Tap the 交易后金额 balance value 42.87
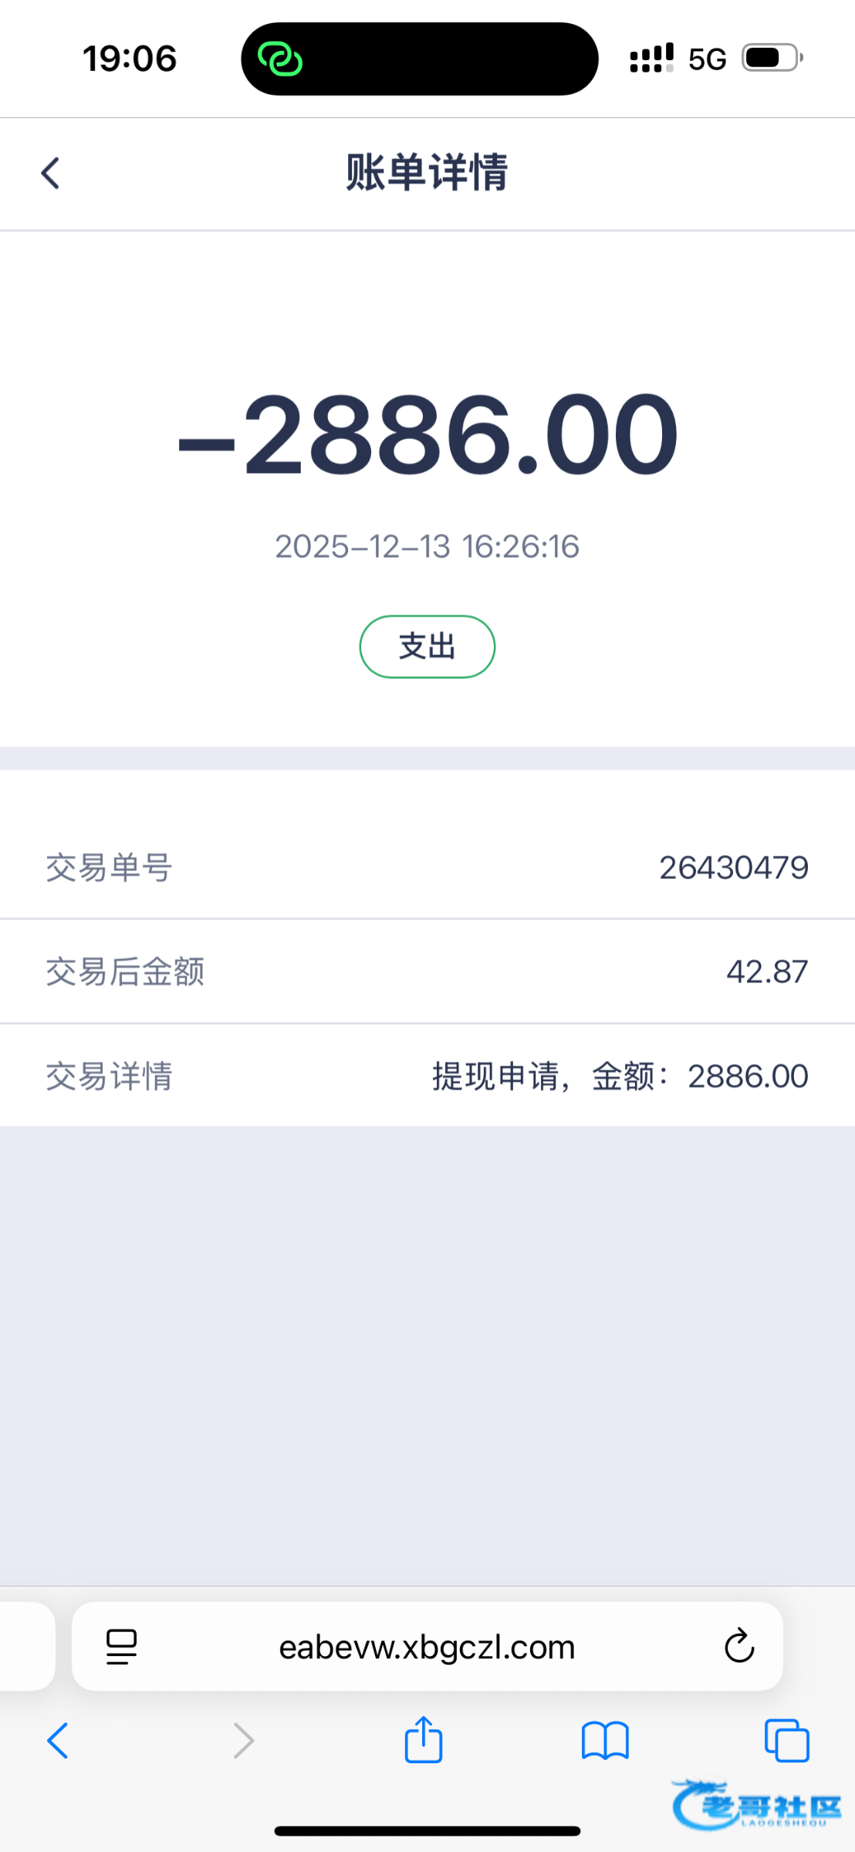Viewport: 855px width, 1852px height. [x=767, y=972]
